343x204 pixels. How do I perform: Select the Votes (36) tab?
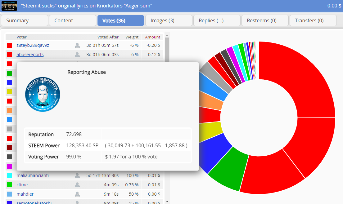pos(121,20)
